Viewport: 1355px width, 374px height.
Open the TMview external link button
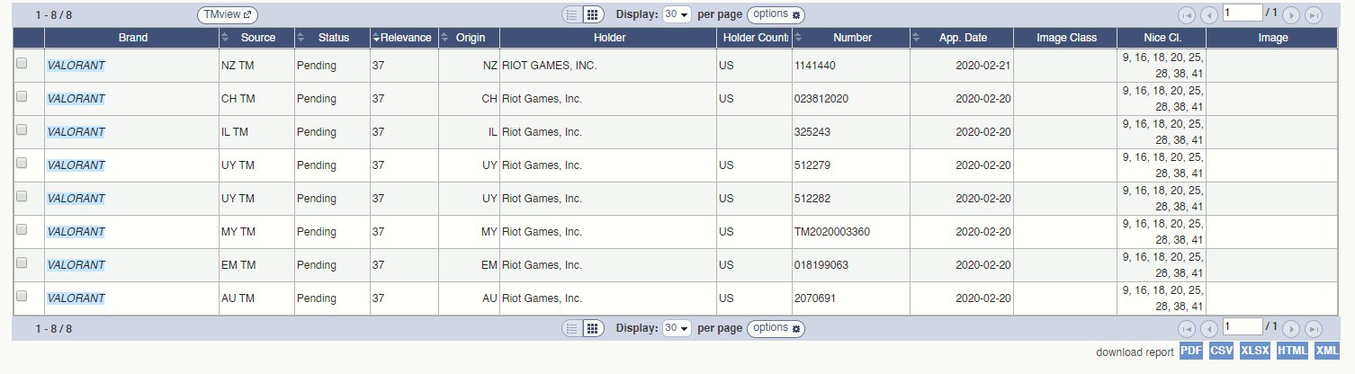pos(228,14)
